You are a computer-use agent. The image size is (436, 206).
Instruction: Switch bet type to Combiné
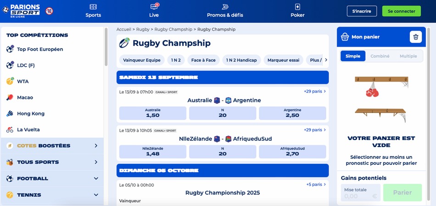coord(380,56)
